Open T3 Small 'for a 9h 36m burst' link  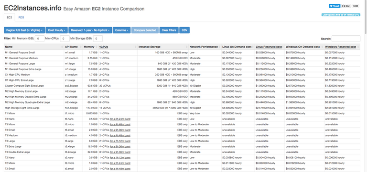point(120,130)
